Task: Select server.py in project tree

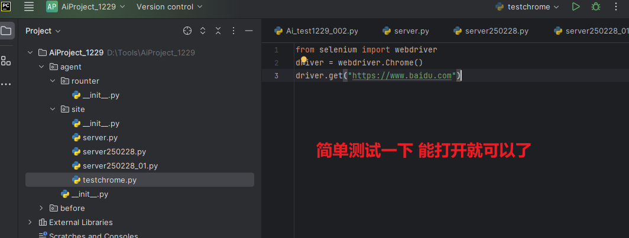Action: pyautogui.click(x=140, y=138)
